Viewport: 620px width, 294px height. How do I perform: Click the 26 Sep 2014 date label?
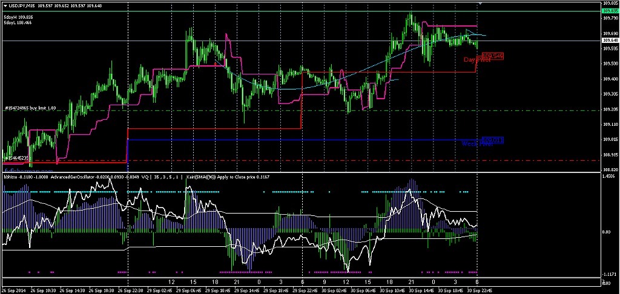click(x=15, y=289)
